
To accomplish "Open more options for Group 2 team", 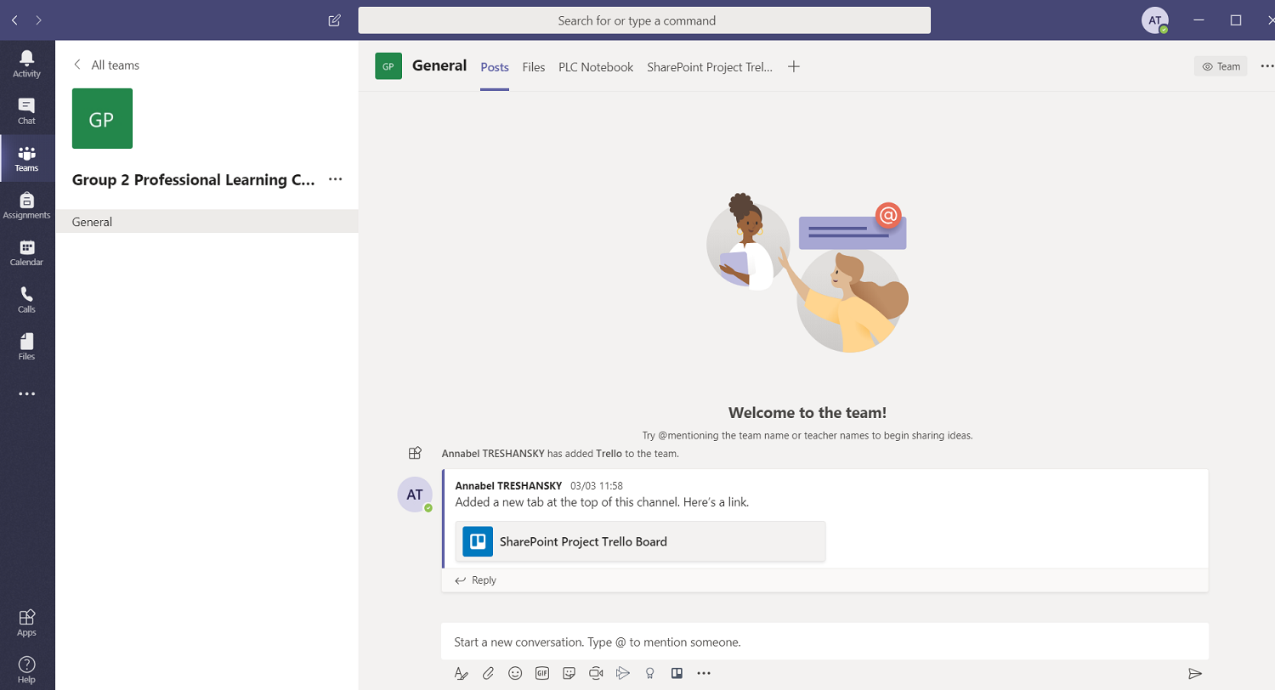I will coord(335,179).
